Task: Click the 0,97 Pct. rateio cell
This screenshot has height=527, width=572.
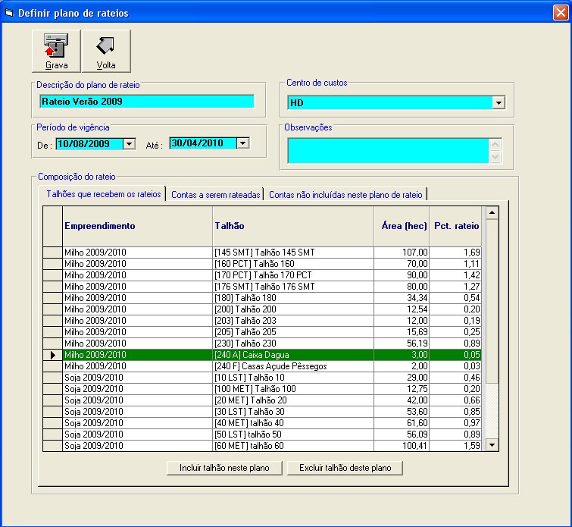Action: [455, 423]
